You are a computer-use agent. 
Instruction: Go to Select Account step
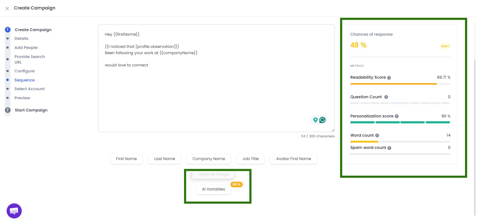coord(30,89)
